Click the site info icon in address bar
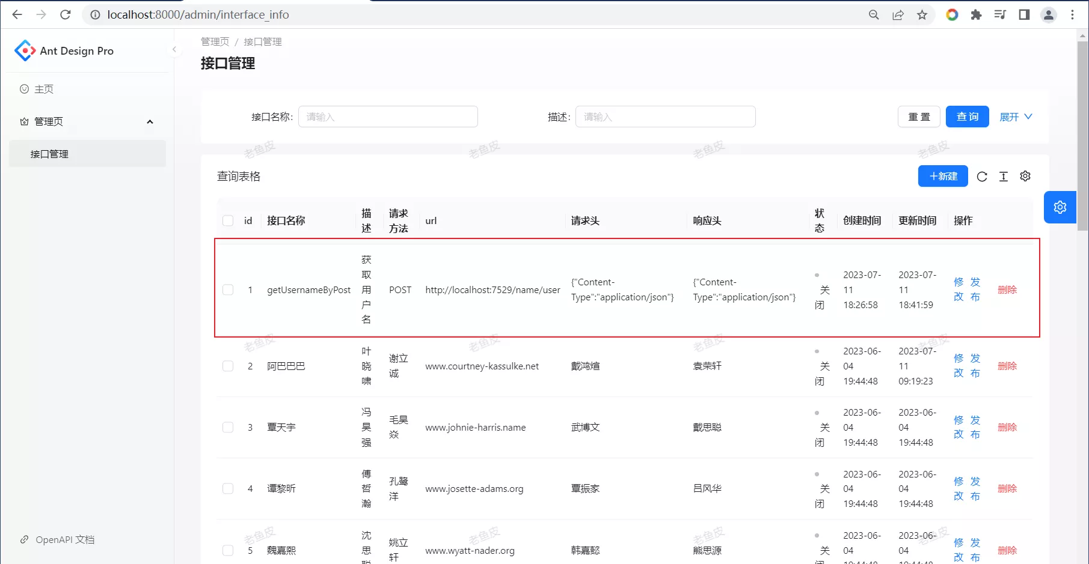Screen dimensions: 1089x564 (95, 14)
